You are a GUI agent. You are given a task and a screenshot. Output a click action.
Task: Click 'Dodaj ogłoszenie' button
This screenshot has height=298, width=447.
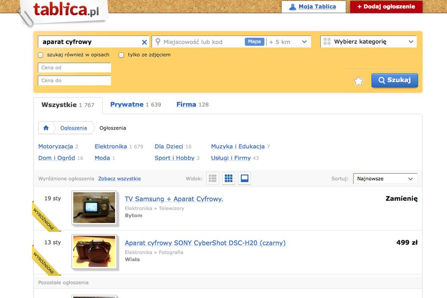coord(386,7)
